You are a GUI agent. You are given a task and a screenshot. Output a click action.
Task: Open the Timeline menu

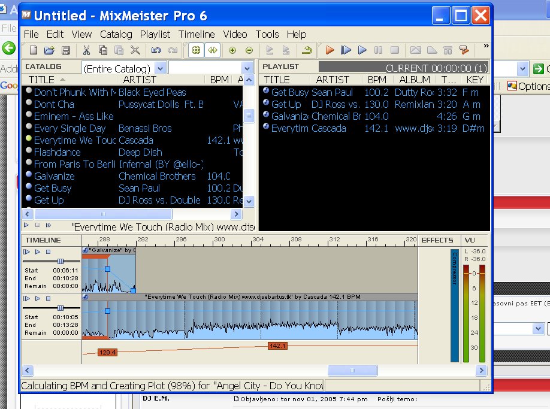[197, 34]
